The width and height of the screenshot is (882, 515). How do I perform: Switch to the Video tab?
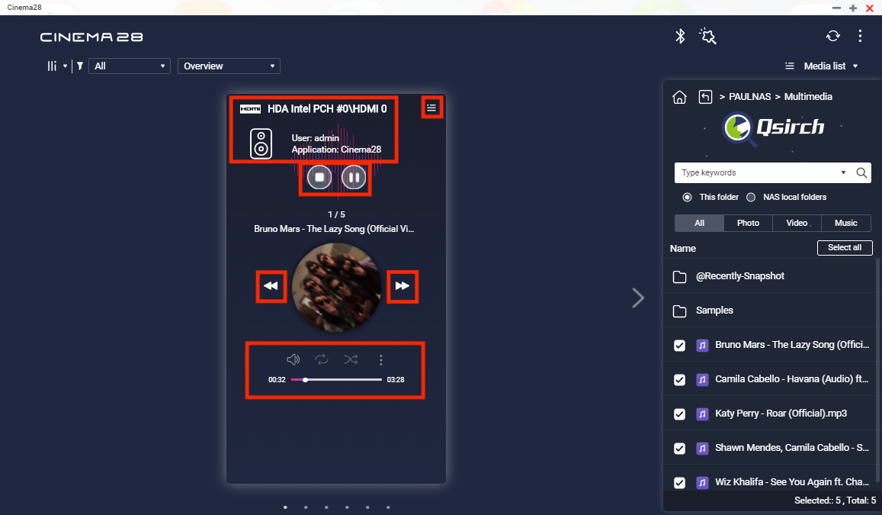pos(797,223)
